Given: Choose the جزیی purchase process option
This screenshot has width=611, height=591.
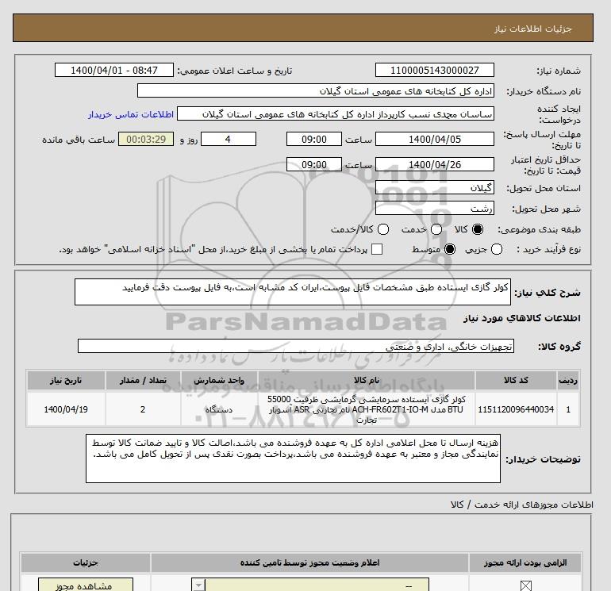Looking at the screenshot, I should (x=498, y=249).
